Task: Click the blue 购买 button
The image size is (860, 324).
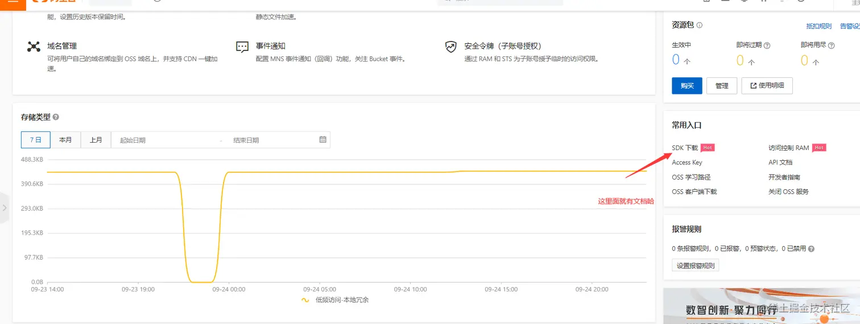Action: tap(687, 86)
